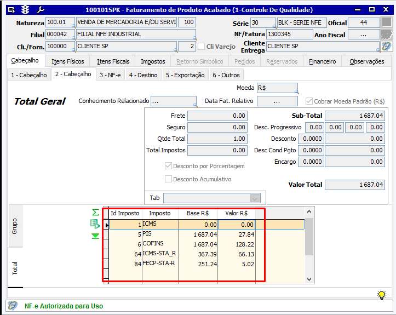Switch to 3 - NF-e sub-tab
Viewport: 396px width, 315px height.
point(110,75)
